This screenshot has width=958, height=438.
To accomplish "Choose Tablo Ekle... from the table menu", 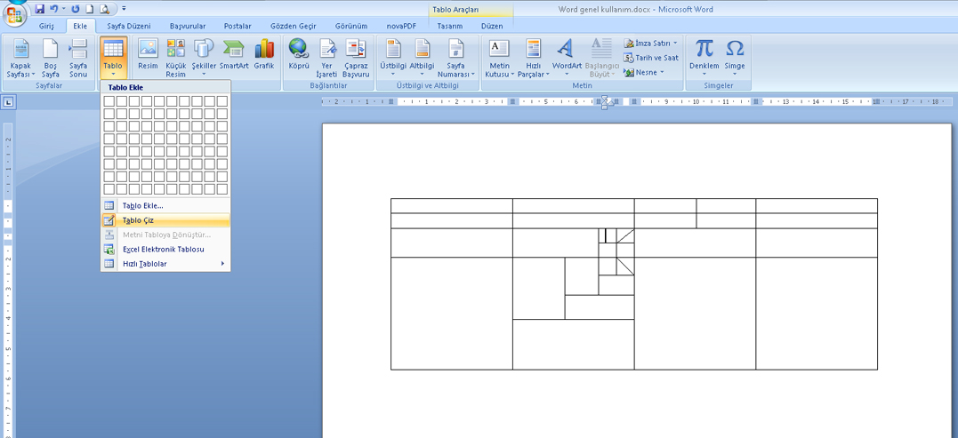I will tap(165, 205).
